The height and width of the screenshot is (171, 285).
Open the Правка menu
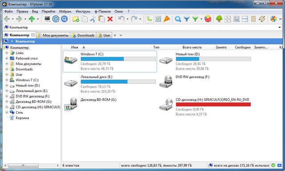[x=22, y=12]
